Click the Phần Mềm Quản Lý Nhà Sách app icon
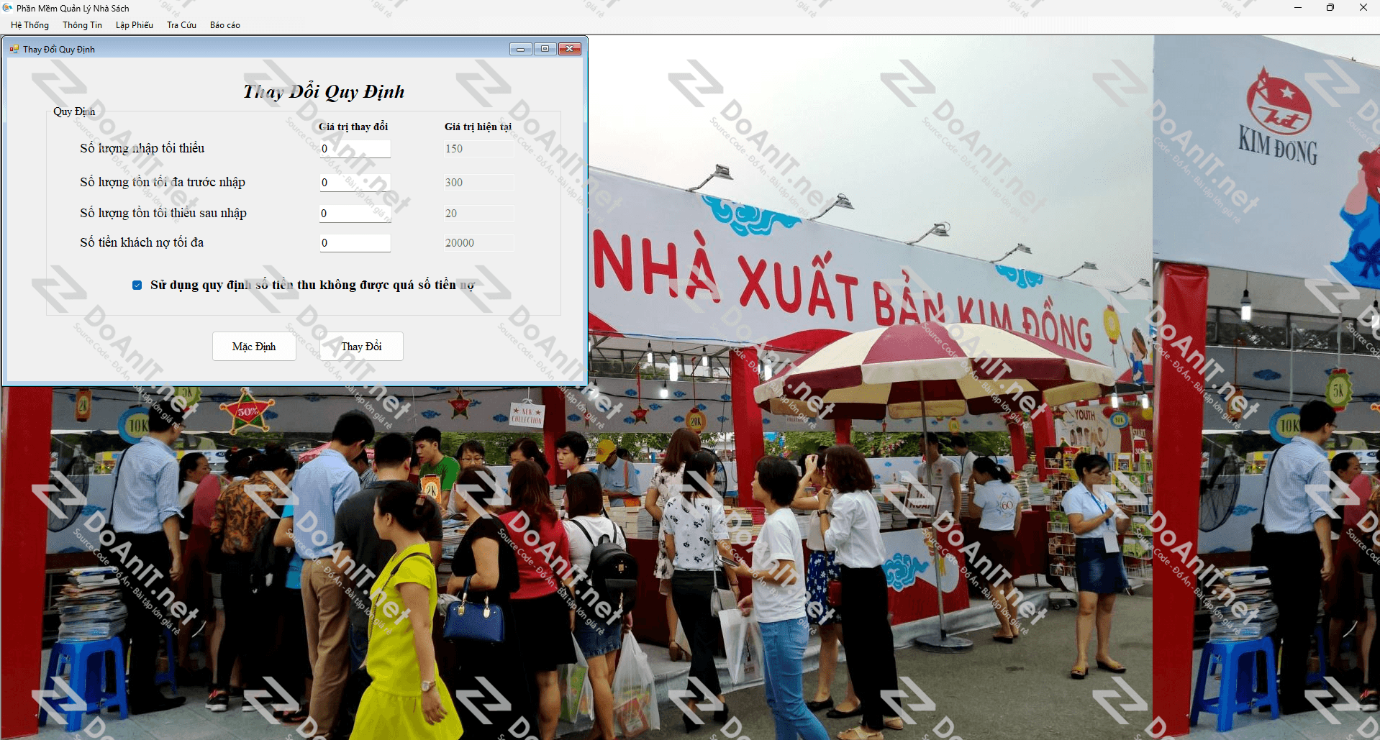This screenshot has width=1380, height=740. point(7,8)
